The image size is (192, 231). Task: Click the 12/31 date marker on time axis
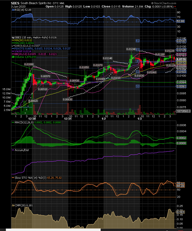point(68,119)
